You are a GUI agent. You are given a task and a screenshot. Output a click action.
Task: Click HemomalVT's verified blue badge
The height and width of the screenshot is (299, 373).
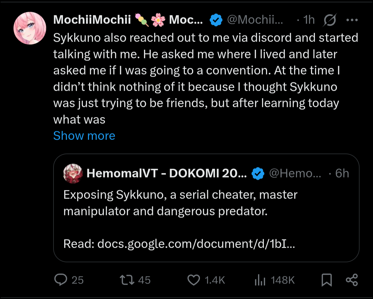pyautogui.click(x=257, y=173)
